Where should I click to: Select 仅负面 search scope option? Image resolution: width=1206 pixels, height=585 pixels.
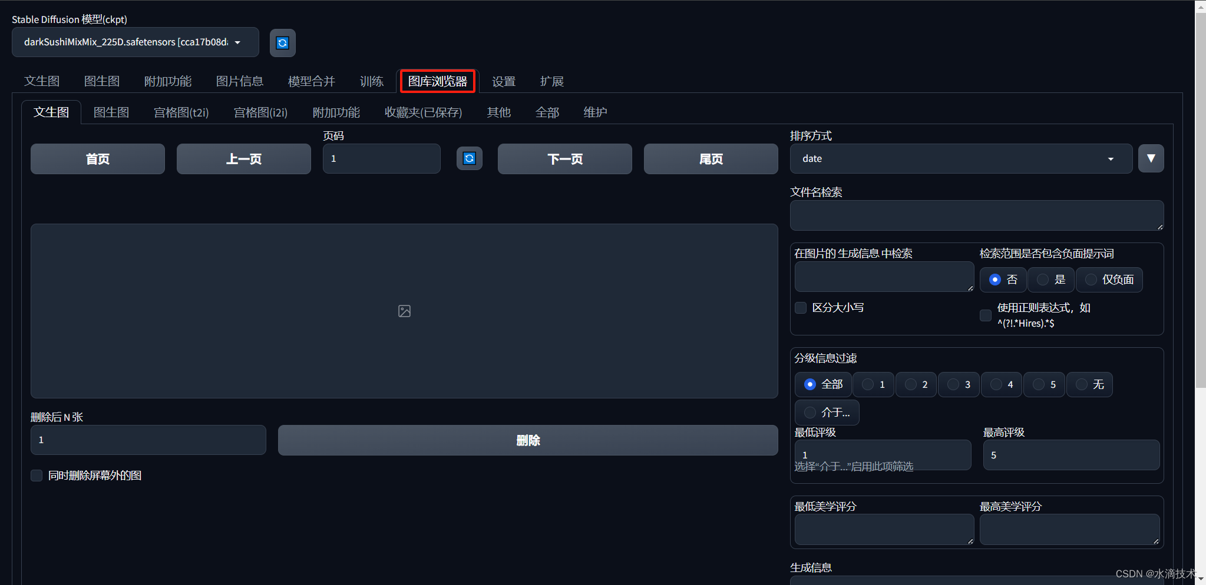(1109, 280)
